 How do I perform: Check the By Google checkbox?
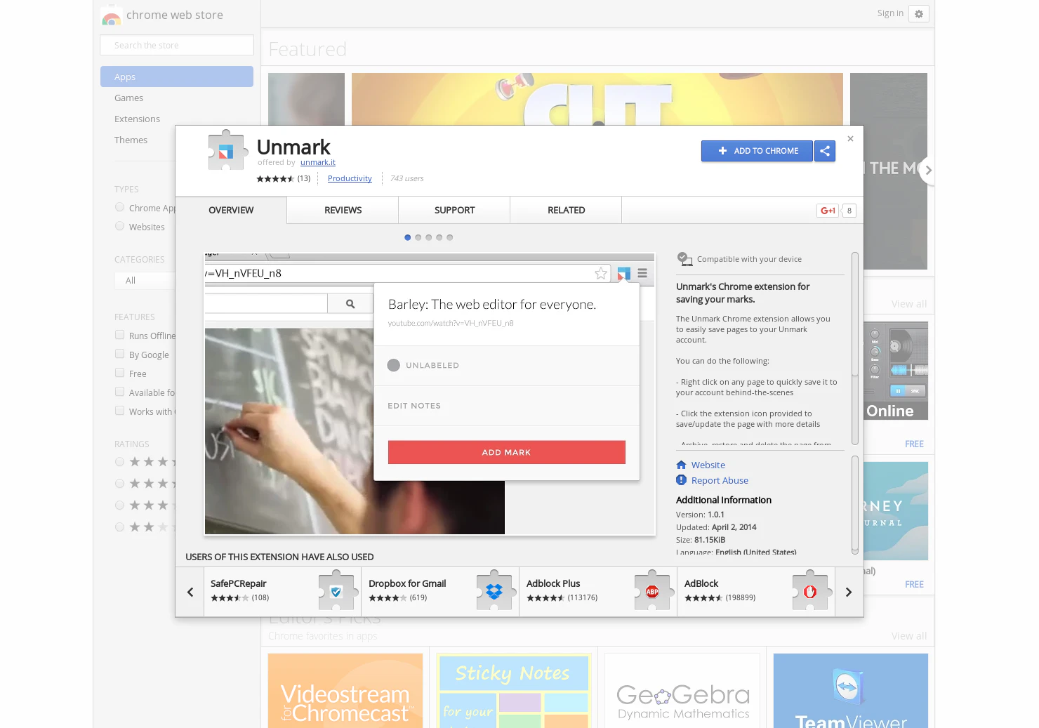click(x=119, y=354)
